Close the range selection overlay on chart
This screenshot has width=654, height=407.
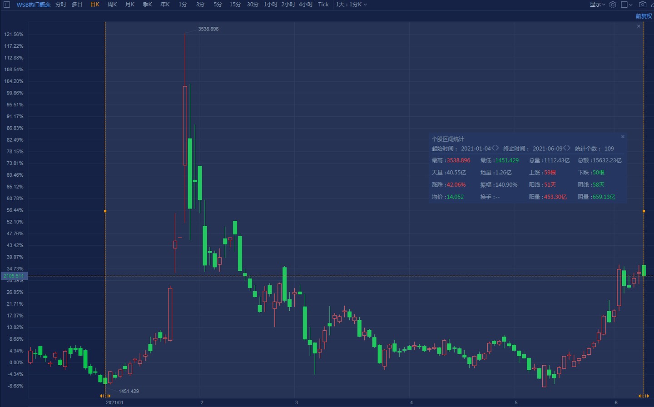coord(639,26)
